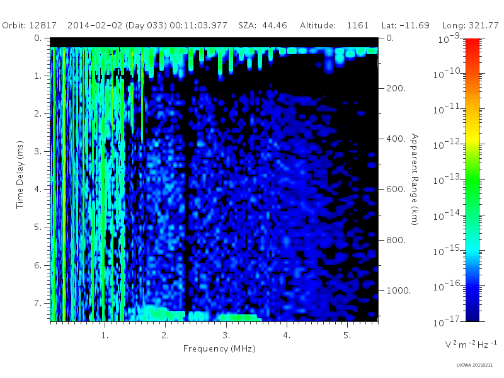This screenshot has width=504, height=378.
Task: Click the UIOWA 20150211 credit text
Action: 474,365
